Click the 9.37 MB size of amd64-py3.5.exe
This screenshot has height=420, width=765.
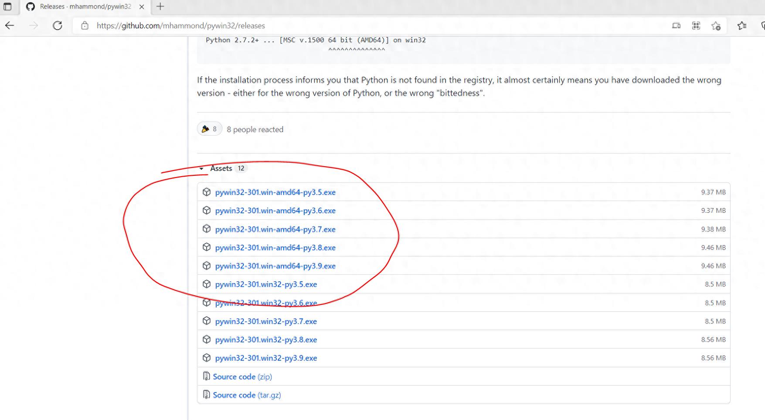click(x=714, y=192)
